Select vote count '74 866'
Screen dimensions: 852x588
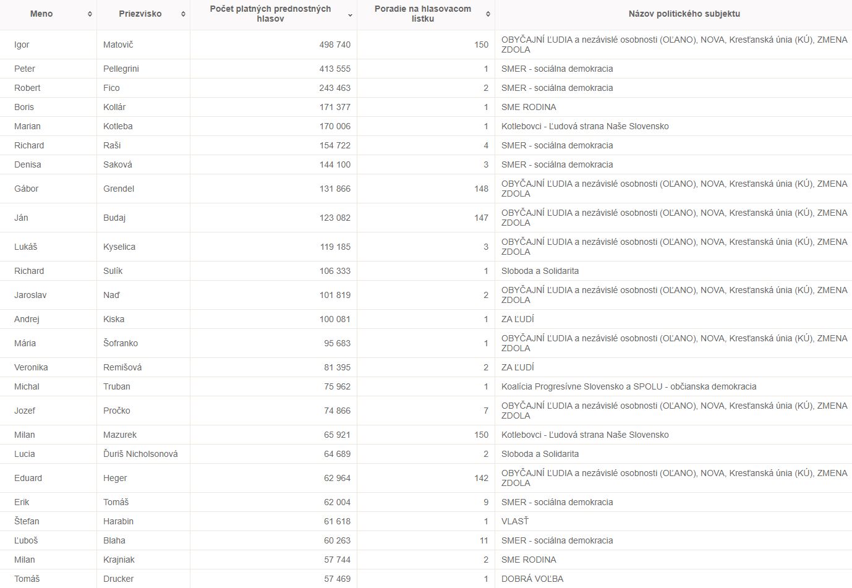click(338, 411)
